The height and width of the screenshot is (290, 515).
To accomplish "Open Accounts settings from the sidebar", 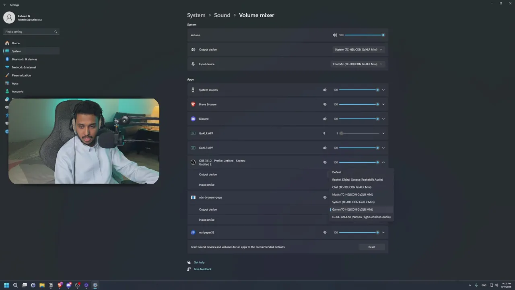I will point(31,91).
